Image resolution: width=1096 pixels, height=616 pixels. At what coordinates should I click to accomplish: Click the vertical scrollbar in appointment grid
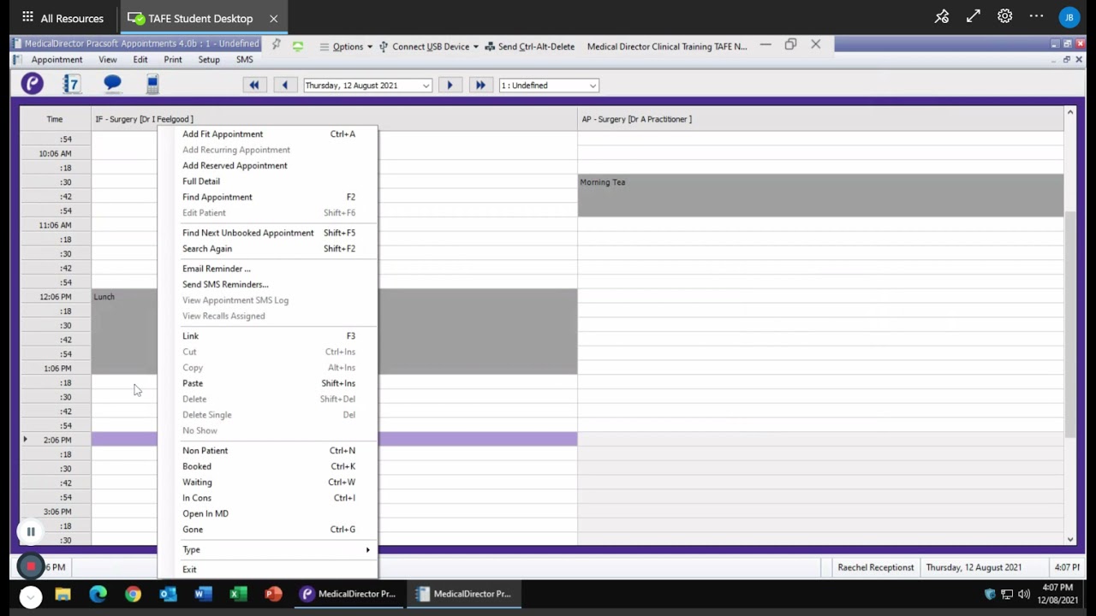coord(1070,325)
